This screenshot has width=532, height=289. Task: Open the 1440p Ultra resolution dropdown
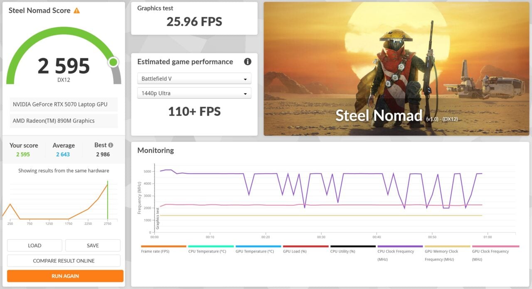[194, 93]
